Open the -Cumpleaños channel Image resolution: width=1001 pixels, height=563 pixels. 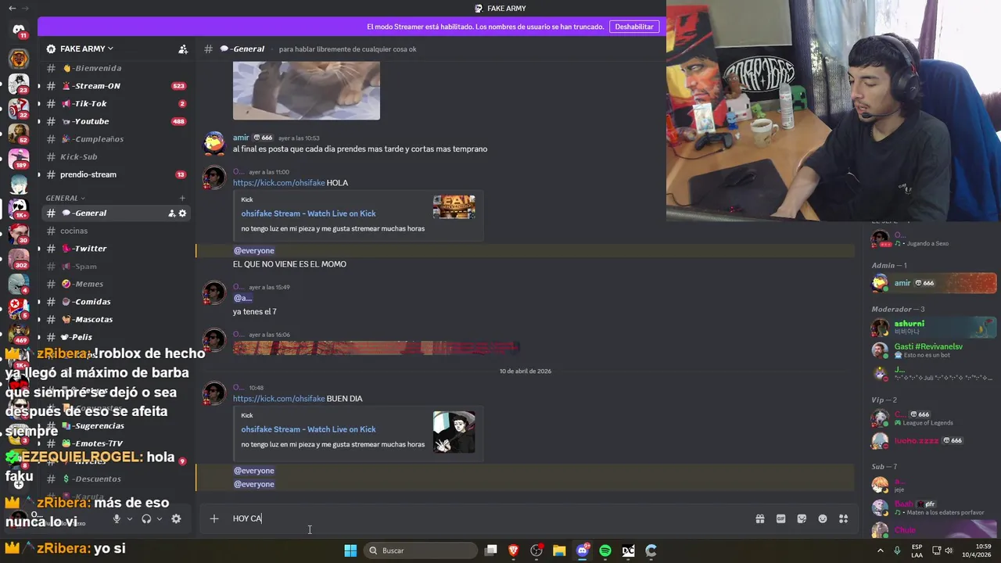click(x=116, y=139)
